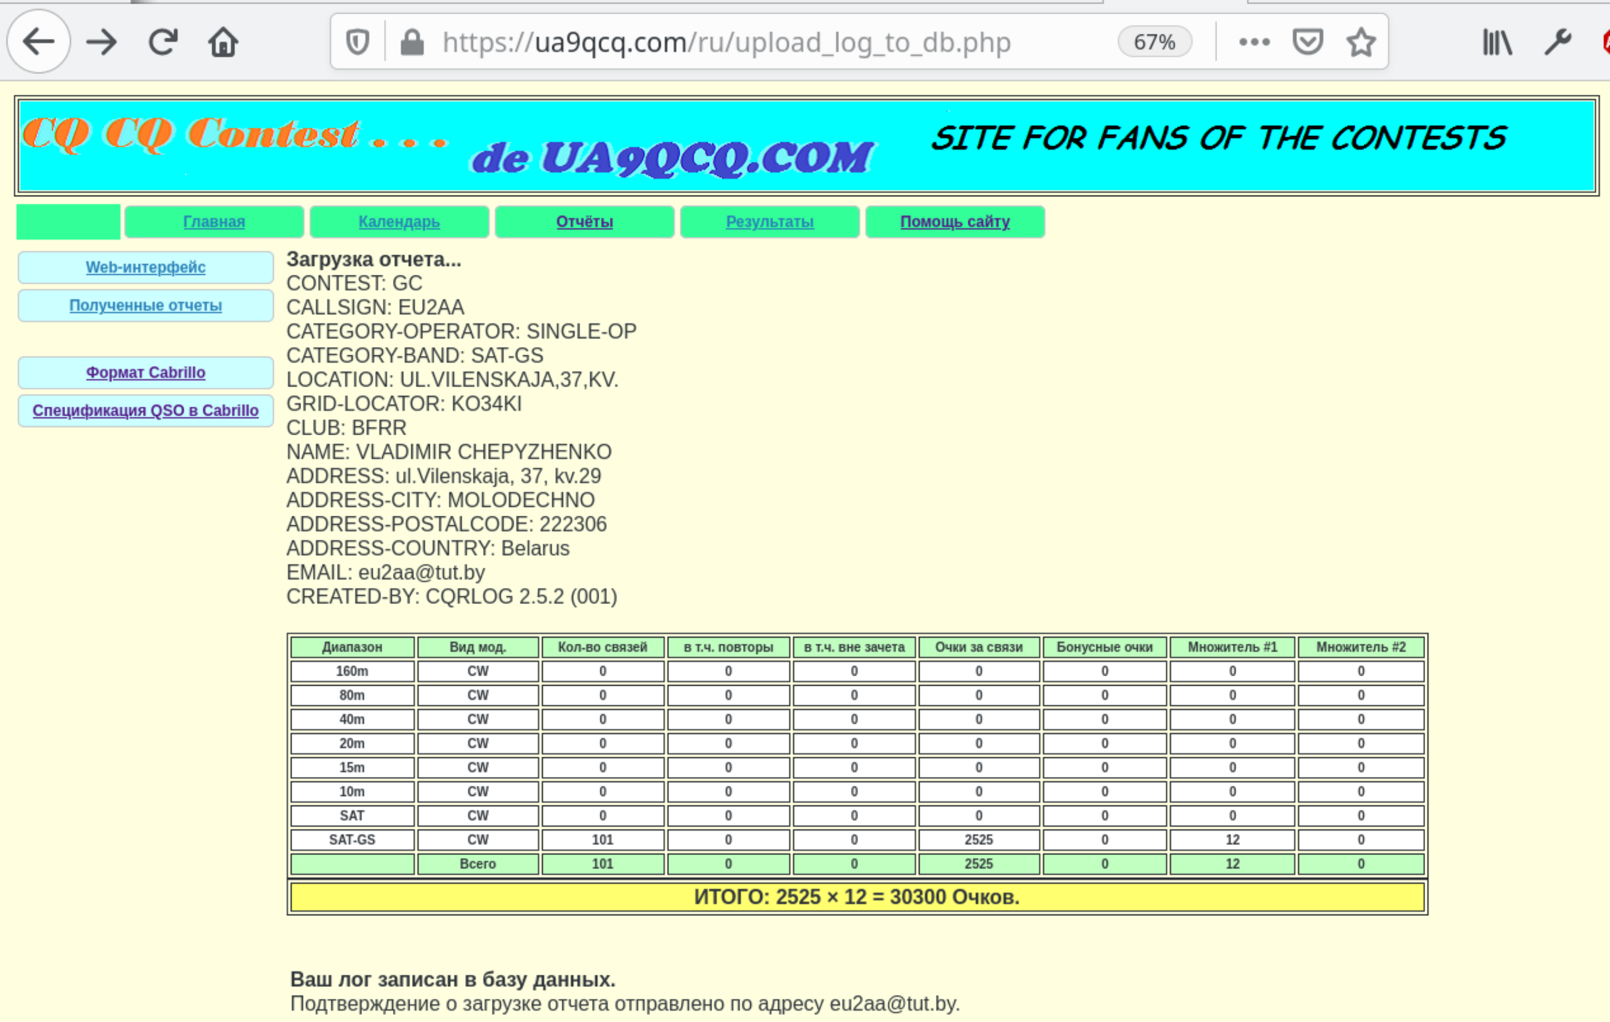Open the Результаты menu tab
This screenshot has height=1022, width=1610.
[x=770, y=222]
